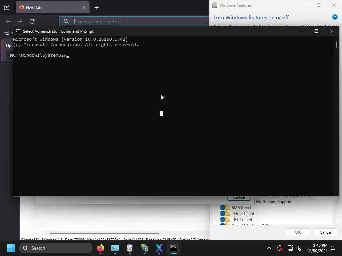
Task: Go forward in Firefox
Action: tap(20, 21)
